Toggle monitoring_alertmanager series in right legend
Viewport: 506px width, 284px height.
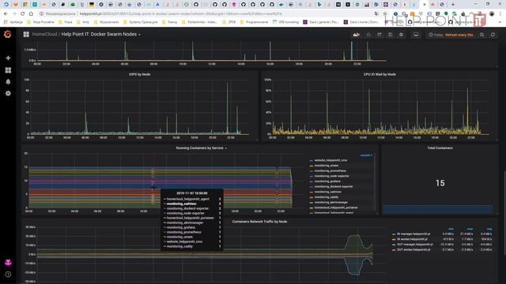(x=331, y=202)
